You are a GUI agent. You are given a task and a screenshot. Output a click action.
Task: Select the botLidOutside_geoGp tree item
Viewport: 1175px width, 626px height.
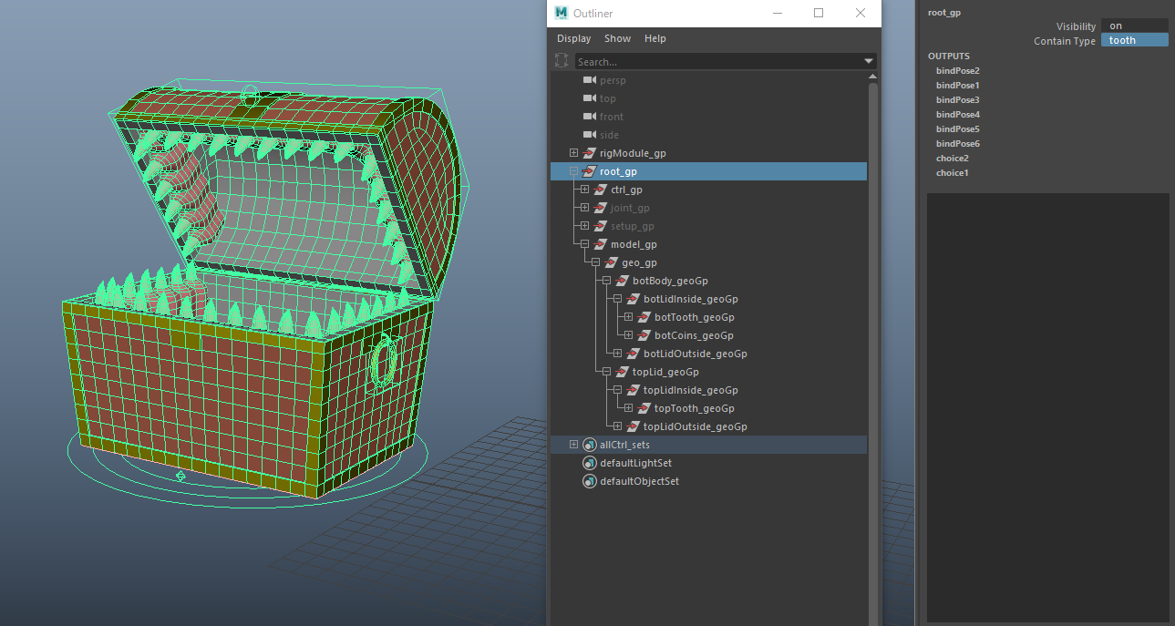click(x=695, y=354)
